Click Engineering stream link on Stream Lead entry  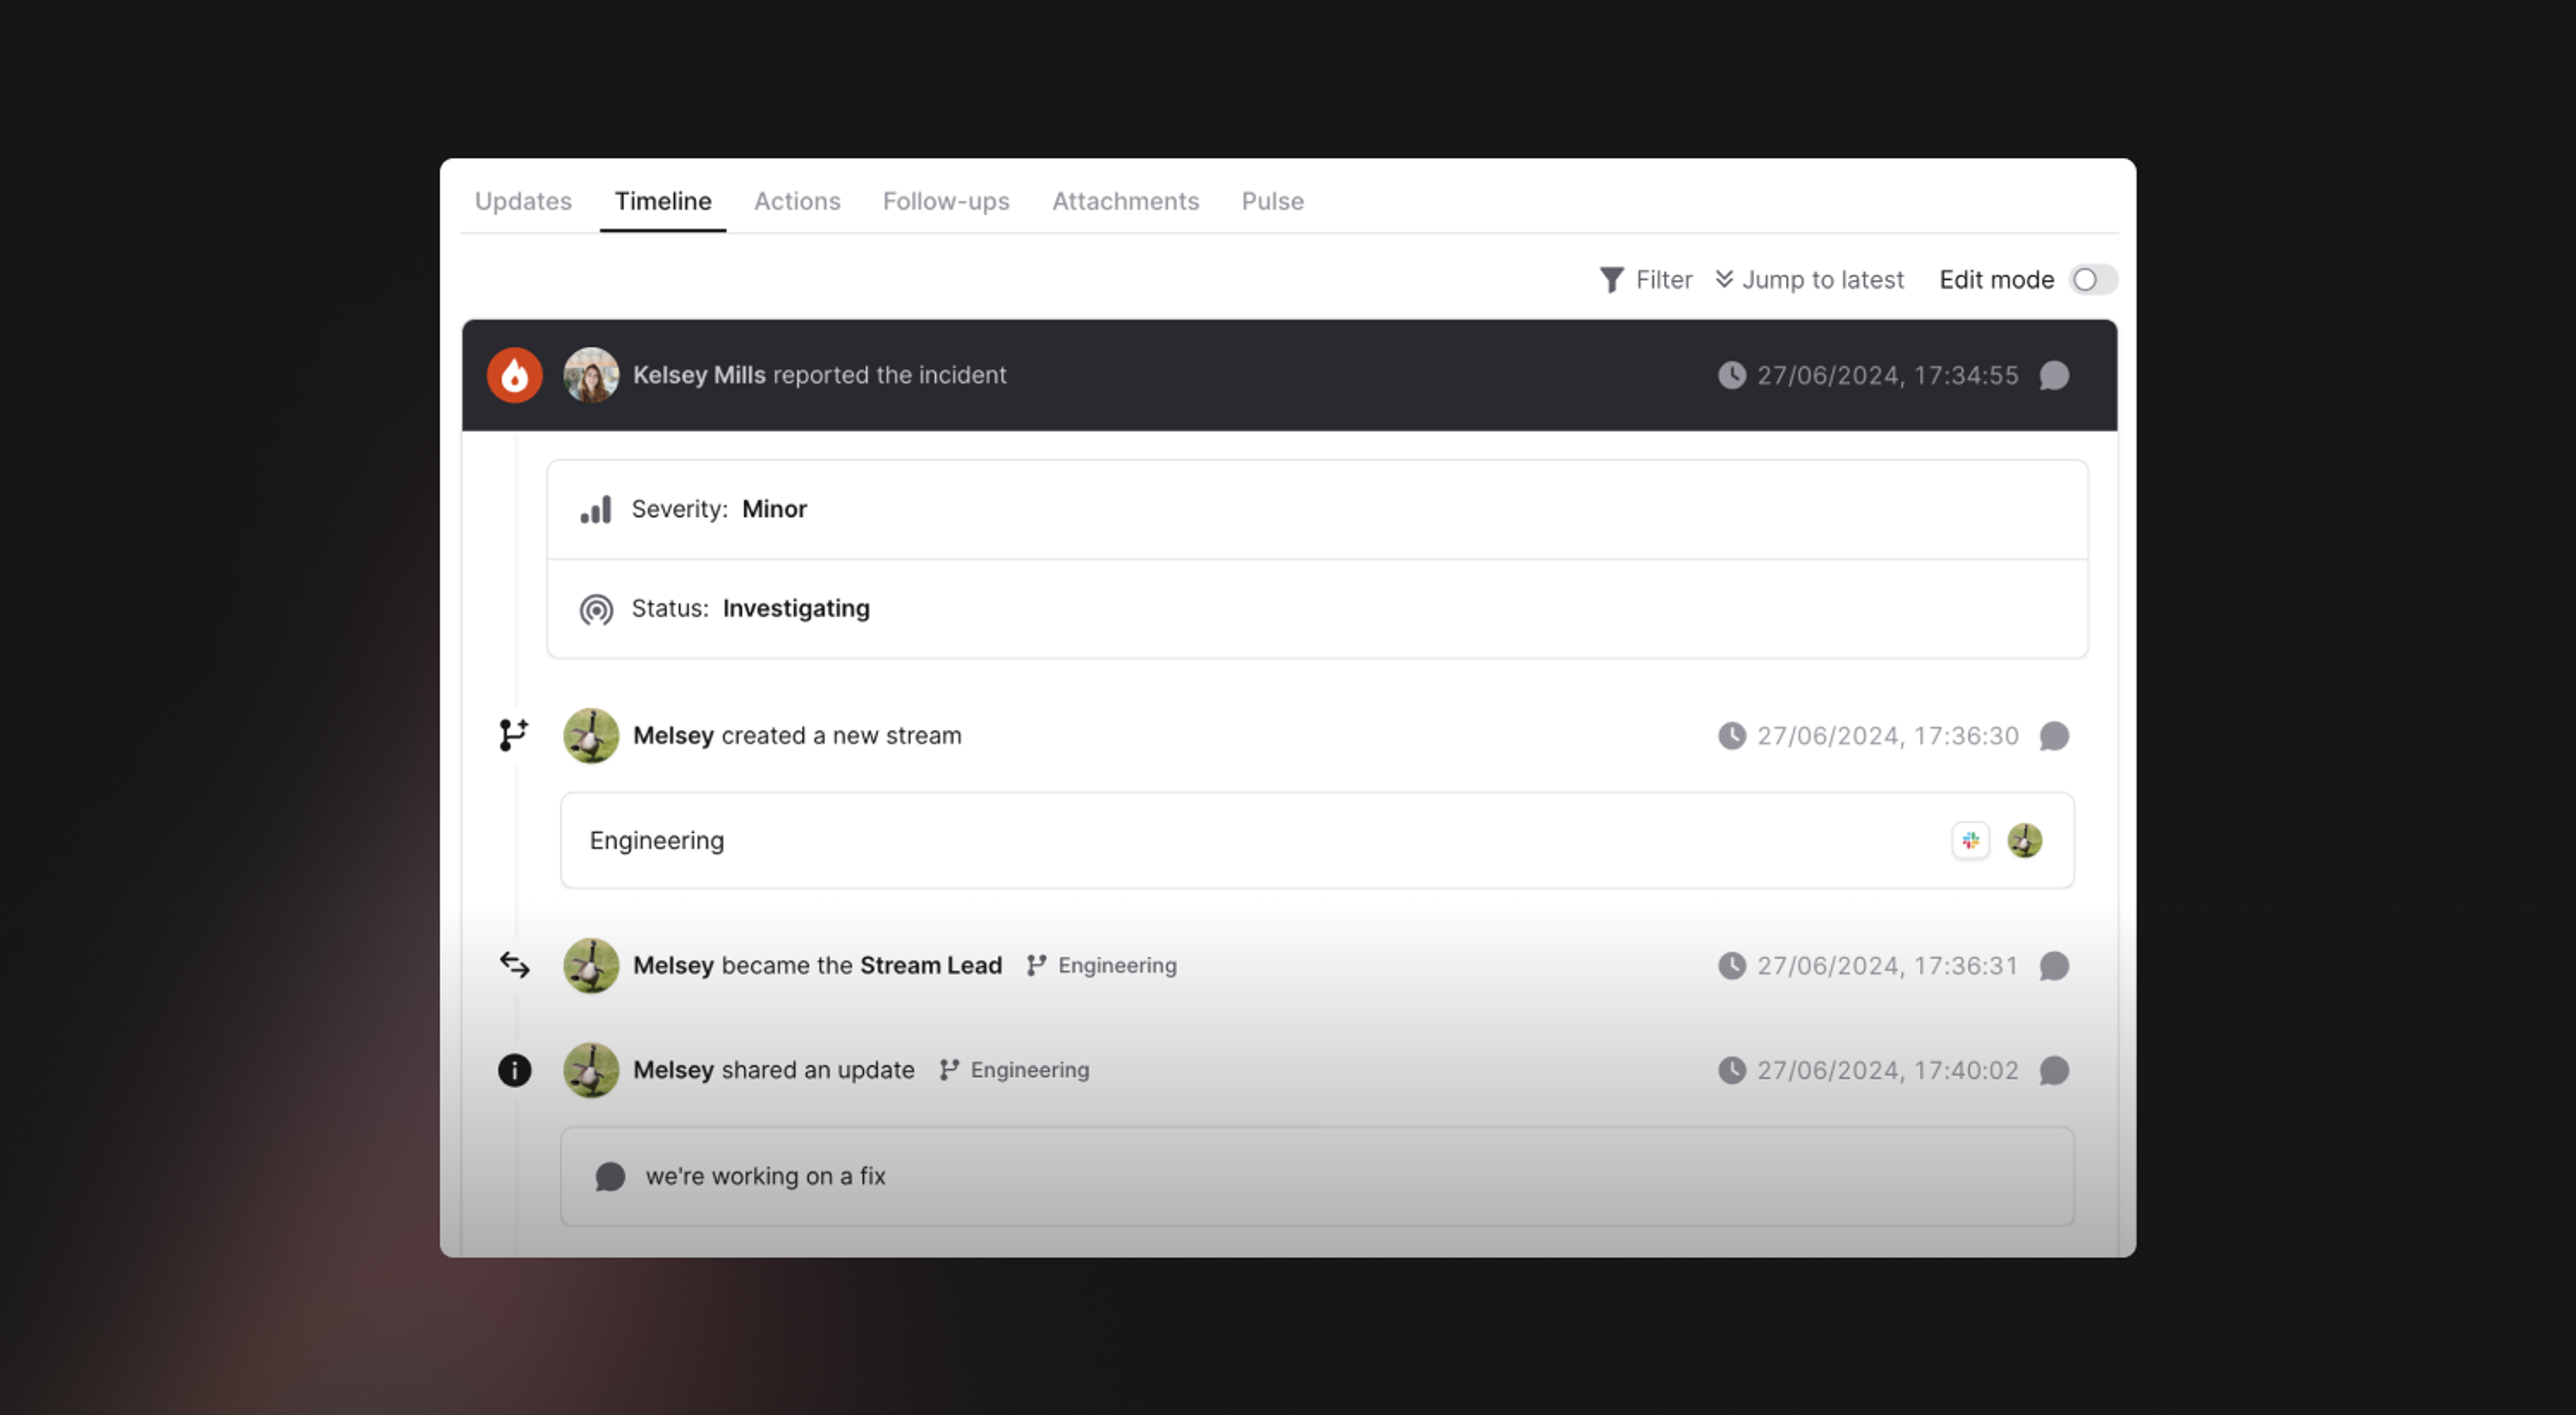[1102, 966]
